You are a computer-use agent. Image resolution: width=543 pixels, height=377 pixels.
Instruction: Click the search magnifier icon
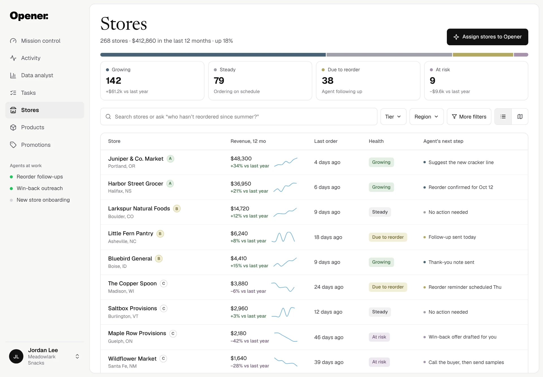108,117
